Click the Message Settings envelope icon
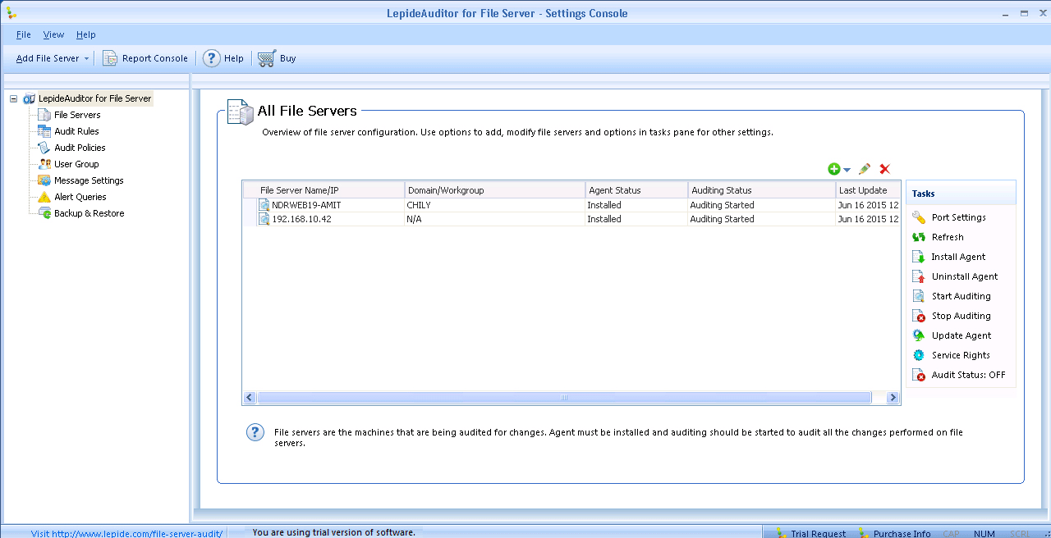Image resolution: width=1051 pixels, height=538 pixels. (x=44, y=180)
